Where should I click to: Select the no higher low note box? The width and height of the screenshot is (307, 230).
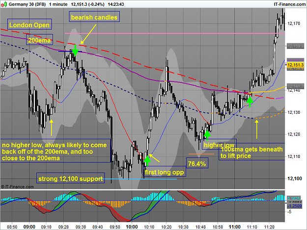(x=55, y=151)
